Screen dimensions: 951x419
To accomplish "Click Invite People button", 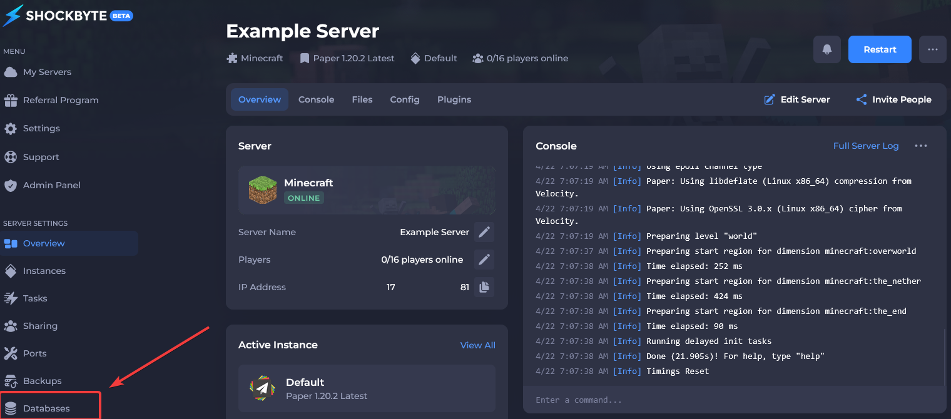I will [893, 99].
